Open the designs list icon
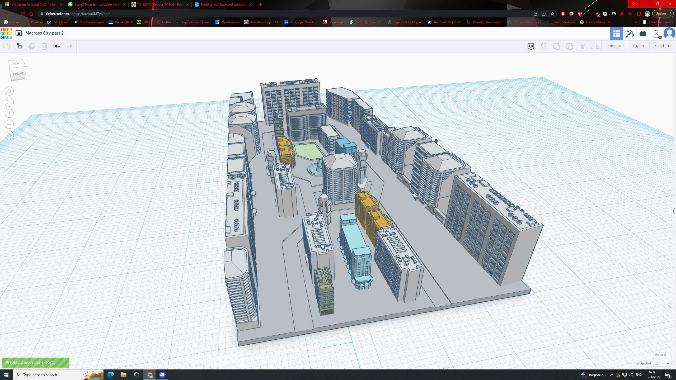This screenshot has width=676, height=380. coord(18,33)
